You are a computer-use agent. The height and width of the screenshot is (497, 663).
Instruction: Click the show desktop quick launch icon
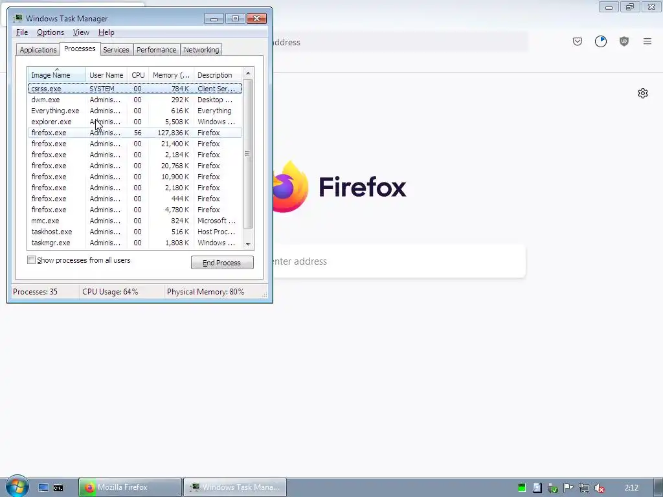(43, 488)
